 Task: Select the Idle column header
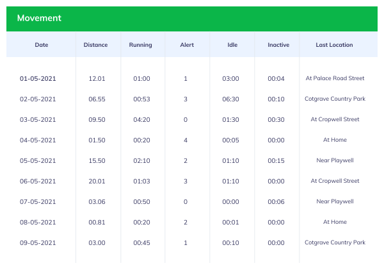pos(232,45)
